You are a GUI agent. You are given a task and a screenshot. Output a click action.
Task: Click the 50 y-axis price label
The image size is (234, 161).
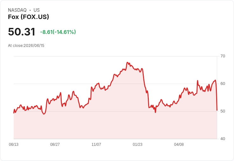pos(223,111)
